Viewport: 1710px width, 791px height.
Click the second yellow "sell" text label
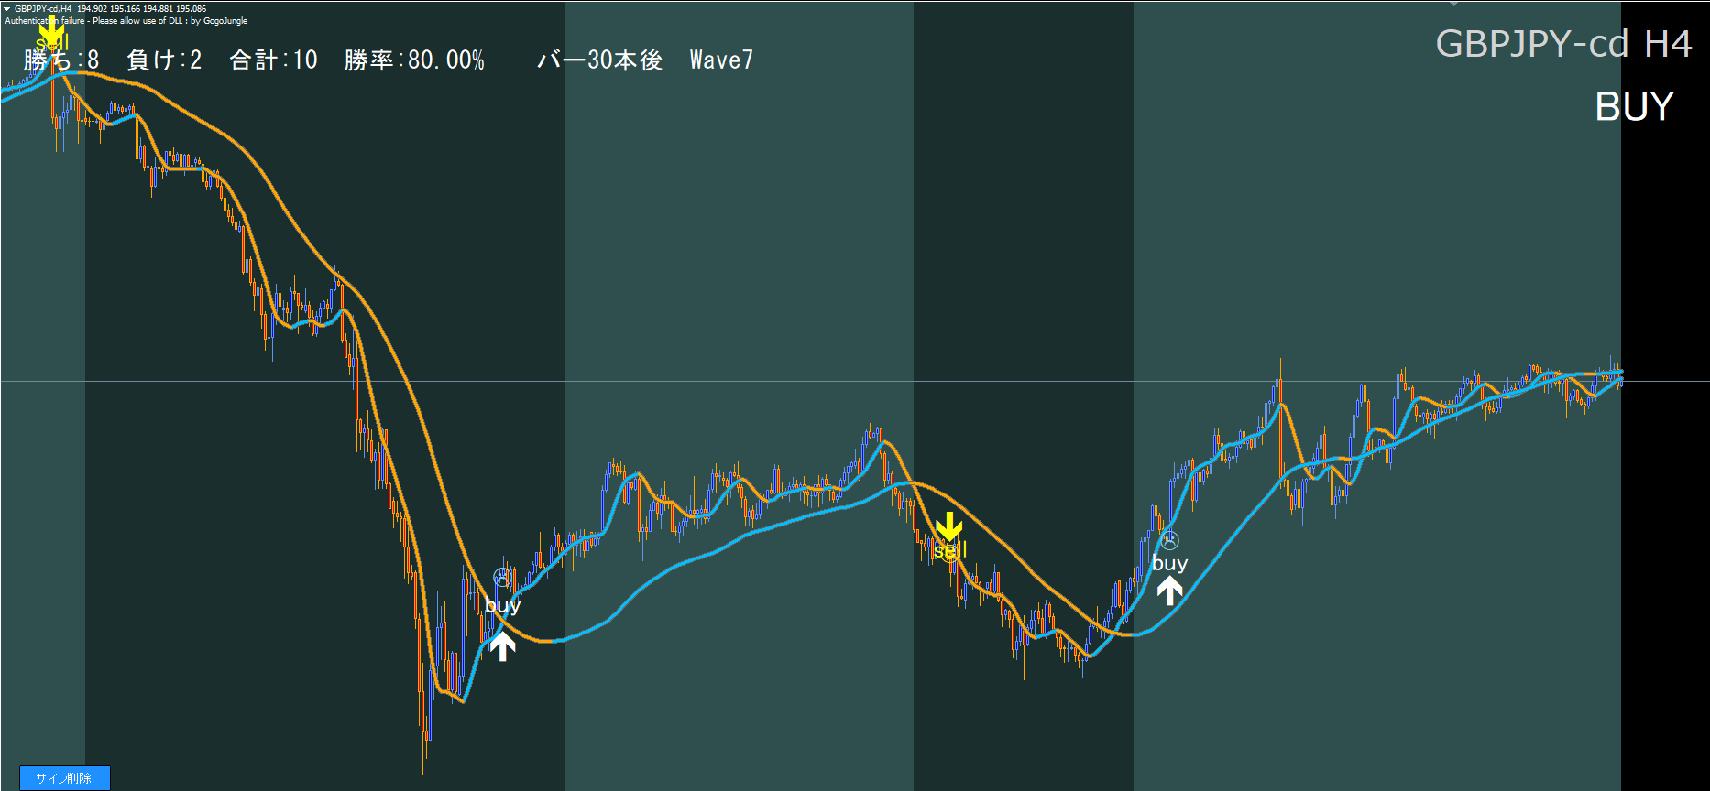click(x=950, y=551)
